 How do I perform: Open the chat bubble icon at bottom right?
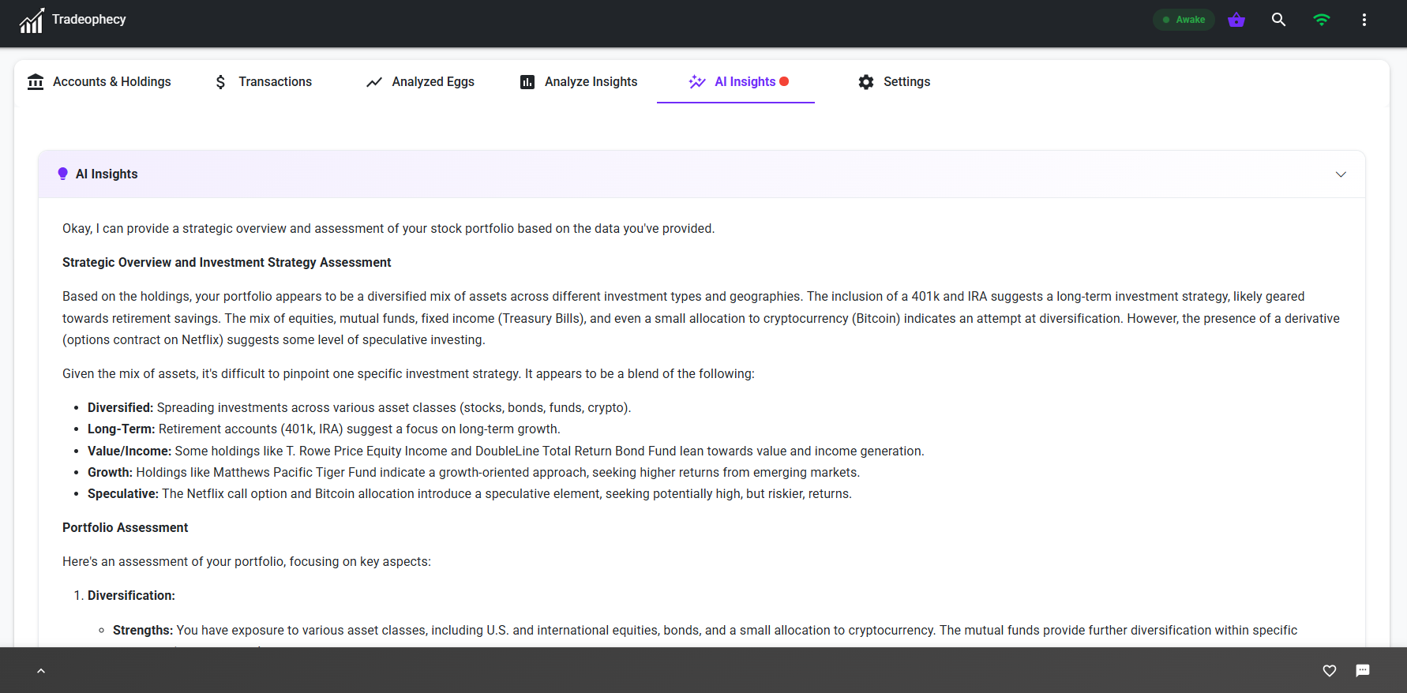(x=1363, y=670)
